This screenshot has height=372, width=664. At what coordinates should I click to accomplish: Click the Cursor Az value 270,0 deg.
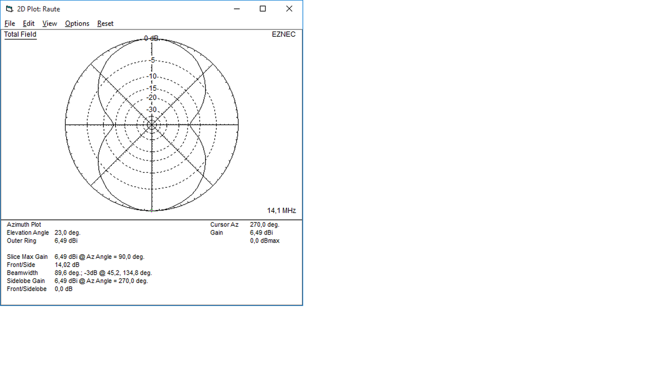pos(264,224)
